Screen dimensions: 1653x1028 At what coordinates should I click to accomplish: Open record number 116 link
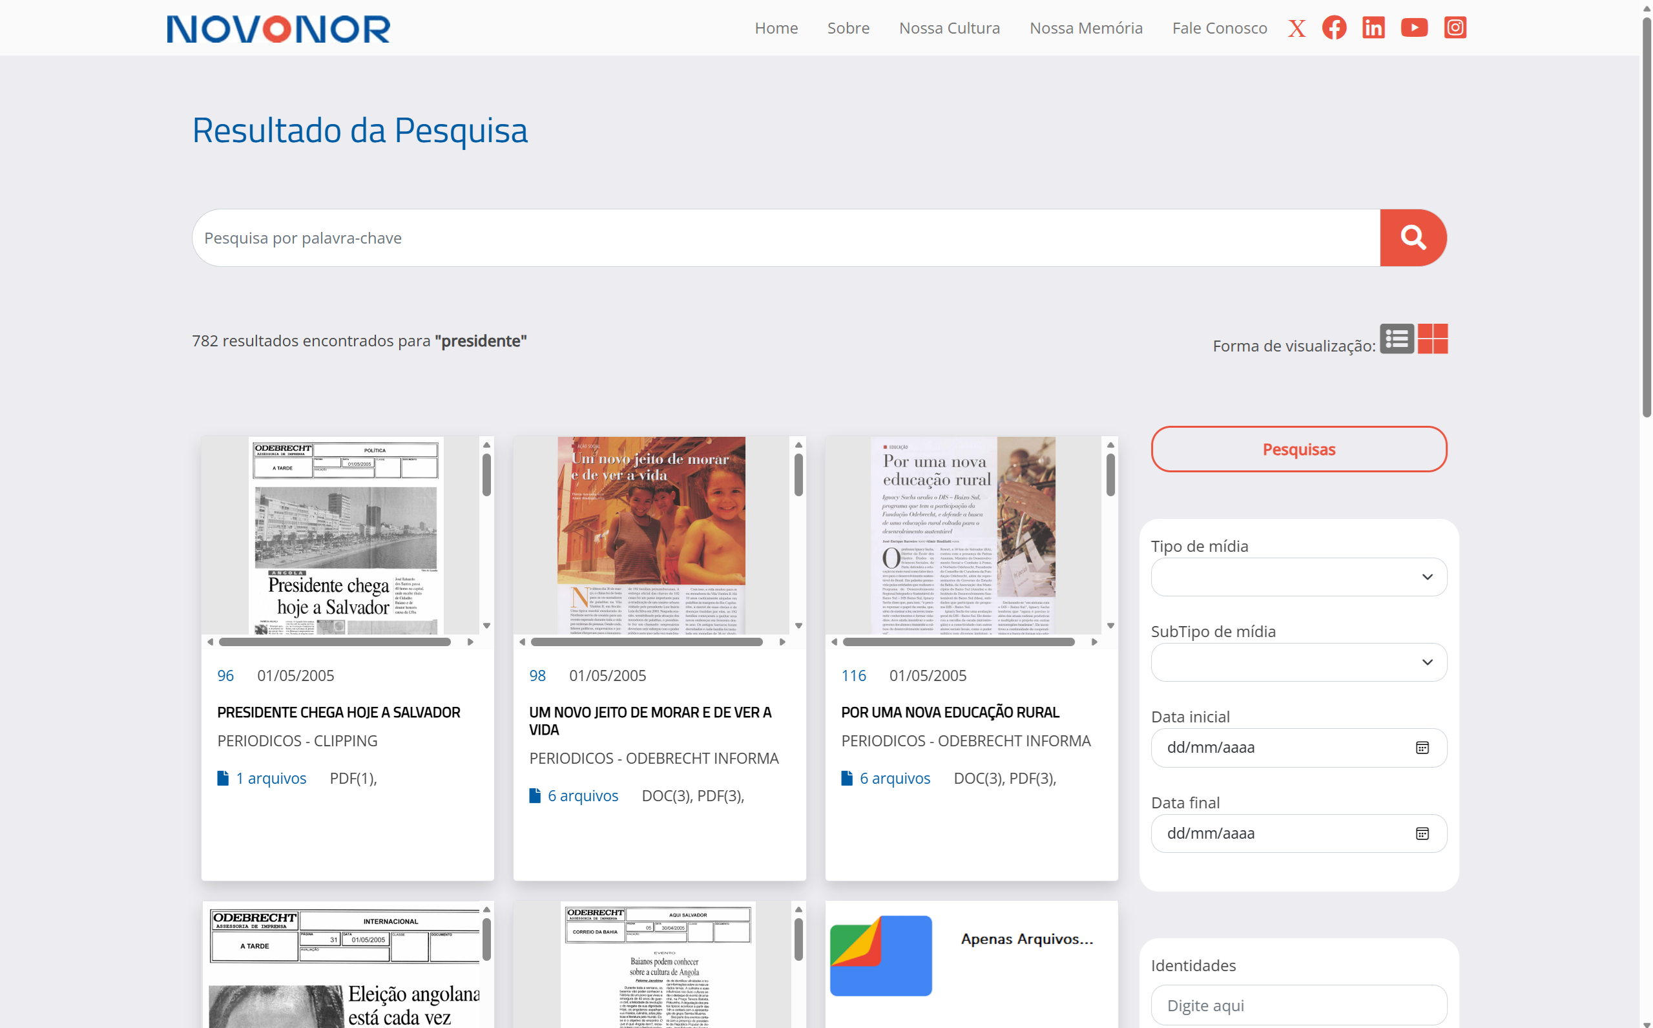pos(853,675)
